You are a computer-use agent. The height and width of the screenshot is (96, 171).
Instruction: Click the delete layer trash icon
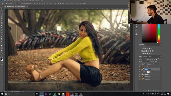click(158, 91)
